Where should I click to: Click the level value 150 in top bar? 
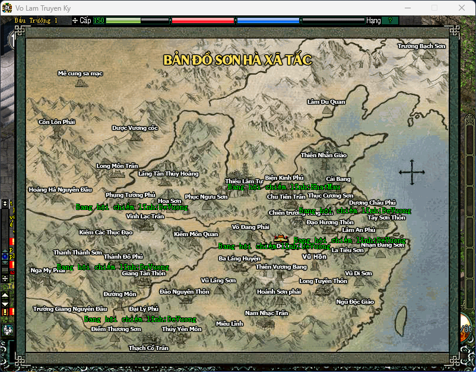[99, 20]
